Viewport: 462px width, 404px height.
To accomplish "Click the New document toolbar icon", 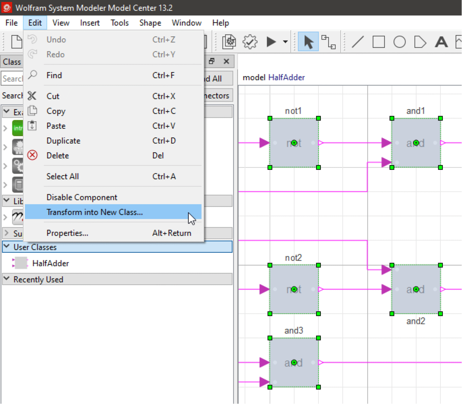I will 17,42.
